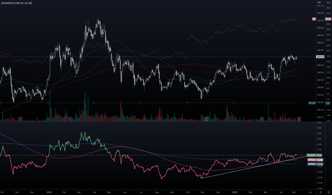Click the div_yld diamond marker near October 2022
This screenshot has width=332, height=195.
(x=187, y=103)
